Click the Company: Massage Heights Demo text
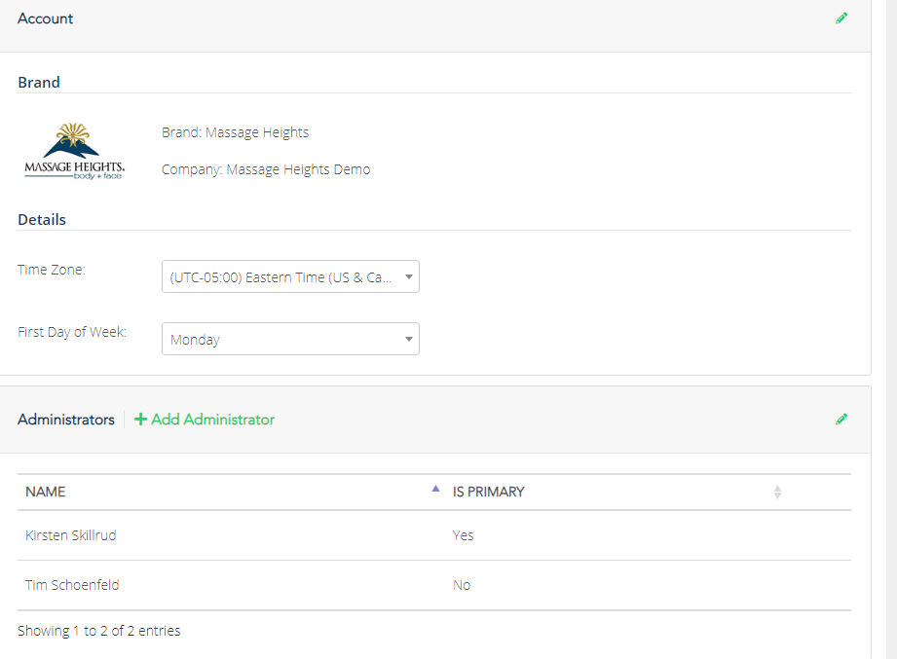 pyautogui.click(x=266, y=169)
